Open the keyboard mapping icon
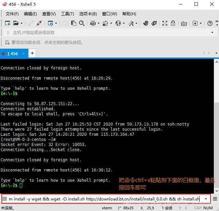The width and height of the screenshot is (219, 211). (x=184, y=23)
